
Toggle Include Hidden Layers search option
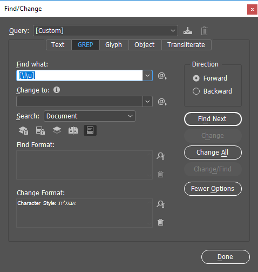coord(57,130)
